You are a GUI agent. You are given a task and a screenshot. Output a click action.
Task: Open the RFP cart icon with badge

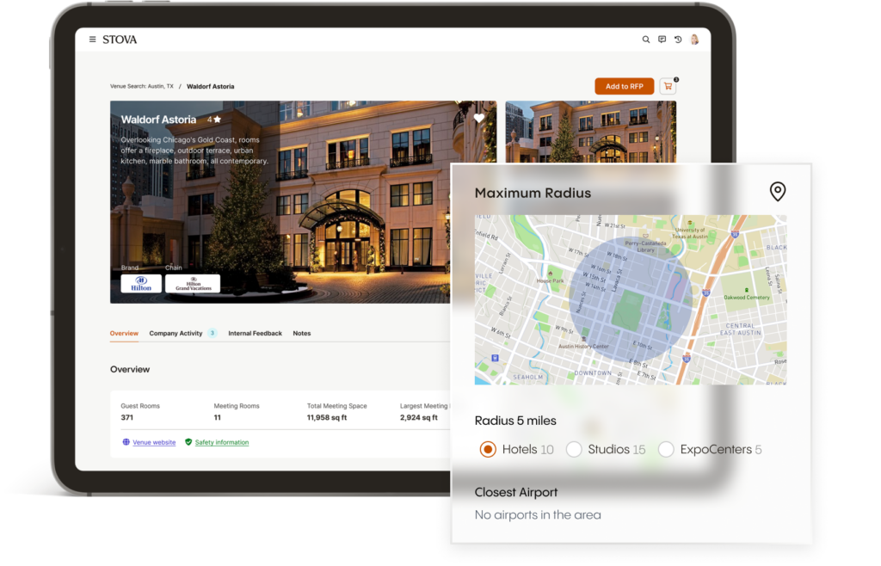(x=668, y=86)
